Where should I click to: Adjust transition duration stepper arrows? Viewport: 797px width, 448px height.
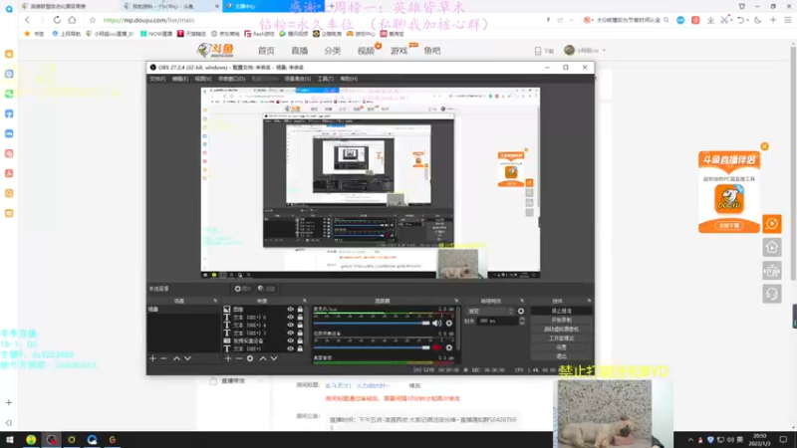[521, 321]
